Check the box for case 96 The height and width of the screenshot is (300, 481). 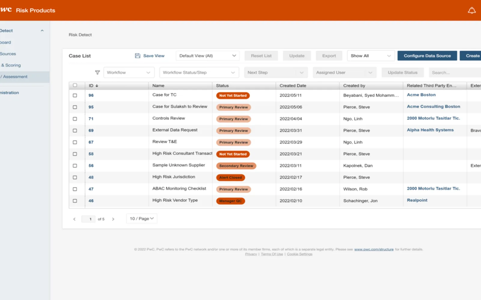(x=75, y=95)
